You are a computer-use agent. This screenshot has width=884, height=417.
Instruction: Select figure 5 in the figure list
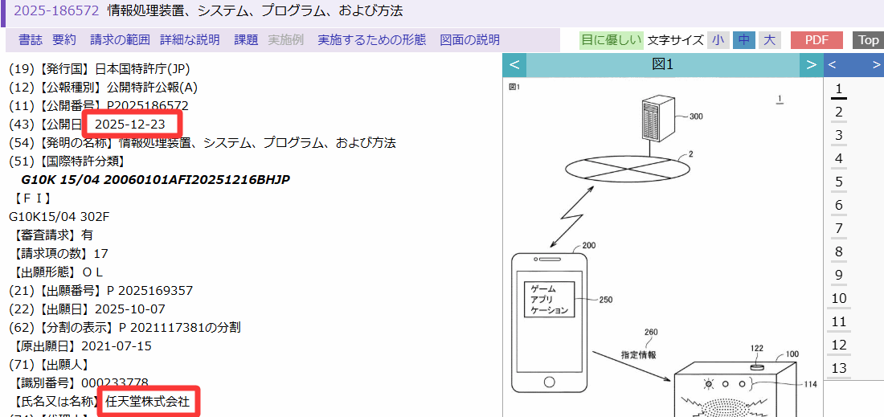click(x=839, y=182)
